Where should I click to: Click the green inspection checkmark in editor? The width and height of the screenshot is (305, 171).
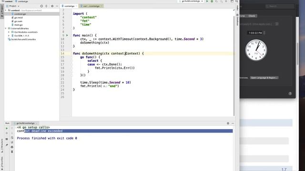click(x=234, y=10)
